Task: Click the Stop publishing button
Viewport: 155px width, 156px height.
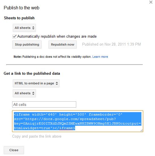Action: 27,44
